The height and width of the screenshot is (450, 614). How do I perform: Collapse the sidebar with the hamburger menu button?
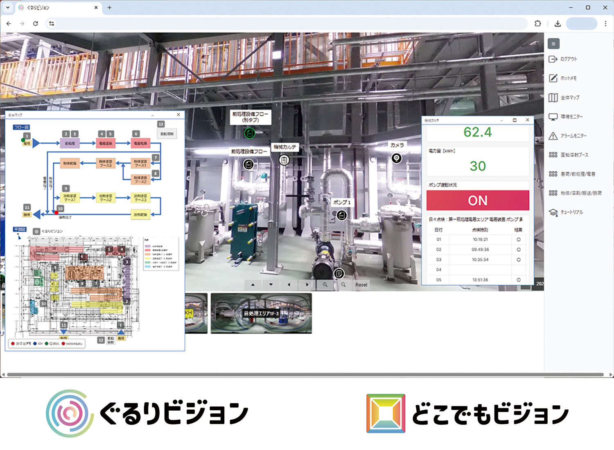[x=553, y=44]
